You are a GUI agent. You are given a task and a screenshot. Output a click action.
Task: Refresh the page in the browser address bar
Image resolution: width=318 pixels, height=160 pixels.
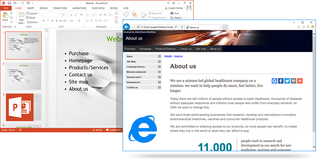(x=182, y=27)
